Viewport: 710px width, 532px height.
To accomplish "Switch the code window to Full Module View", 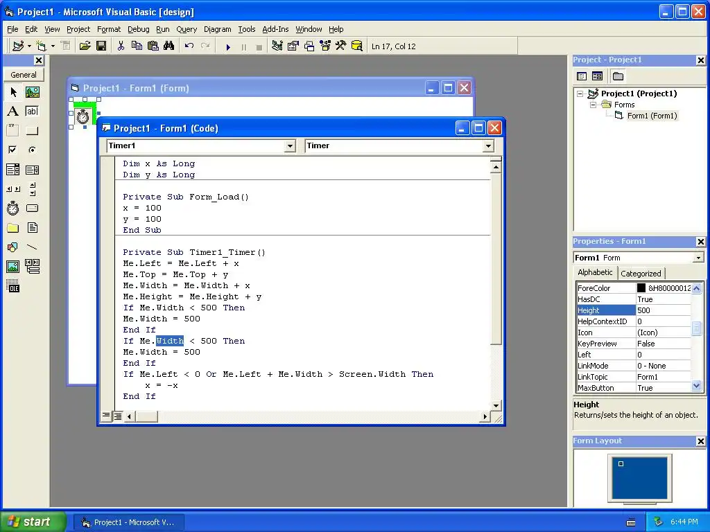I will pyautogui.click(x=117, y=416).
